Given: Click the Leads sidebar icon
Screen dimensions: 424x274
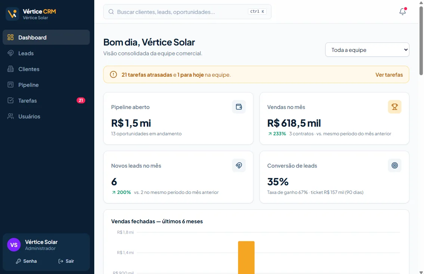Looking at the screenshot, I should pyautogui.click(x=11, y=53).
